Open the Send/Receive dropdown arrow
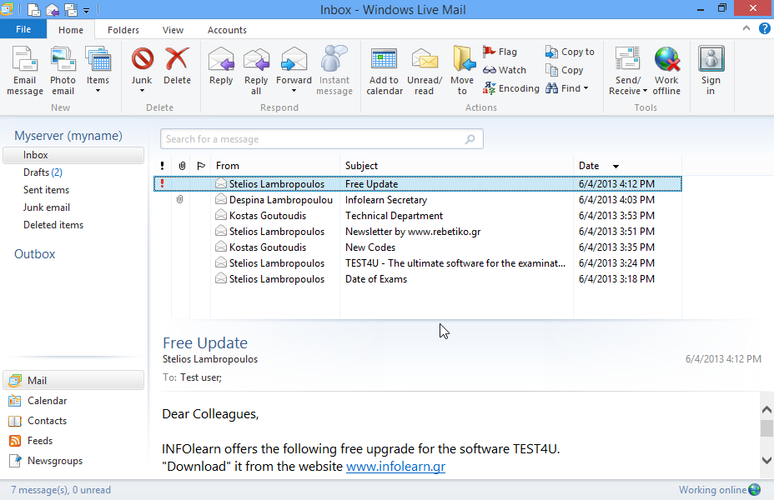The height and width of the screenshot is (500, 774). (645, 91)
